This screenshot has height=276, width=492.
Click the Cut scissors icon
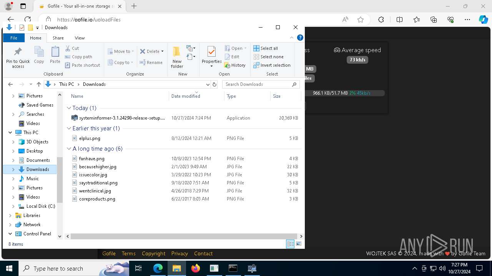(68, 48)
